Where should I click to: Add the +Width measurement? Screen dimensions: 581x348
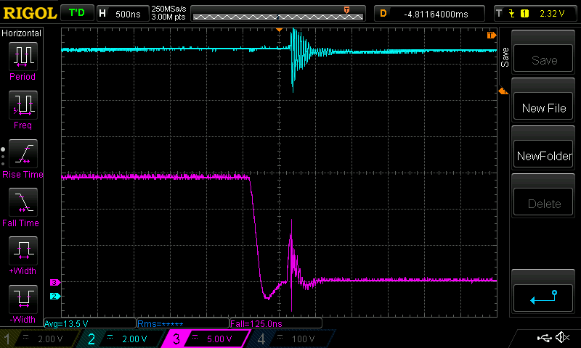(x=22, y=254)
